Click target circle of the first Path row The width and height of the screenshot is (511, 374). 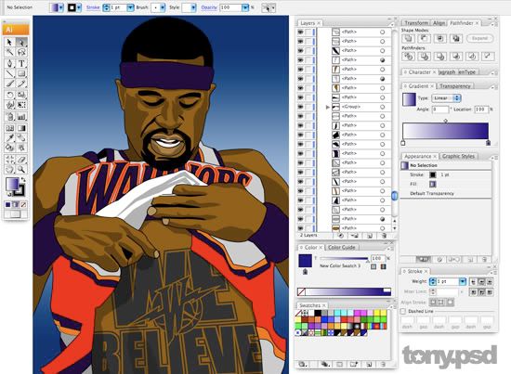pyautogui.click(x=382, y=32)
